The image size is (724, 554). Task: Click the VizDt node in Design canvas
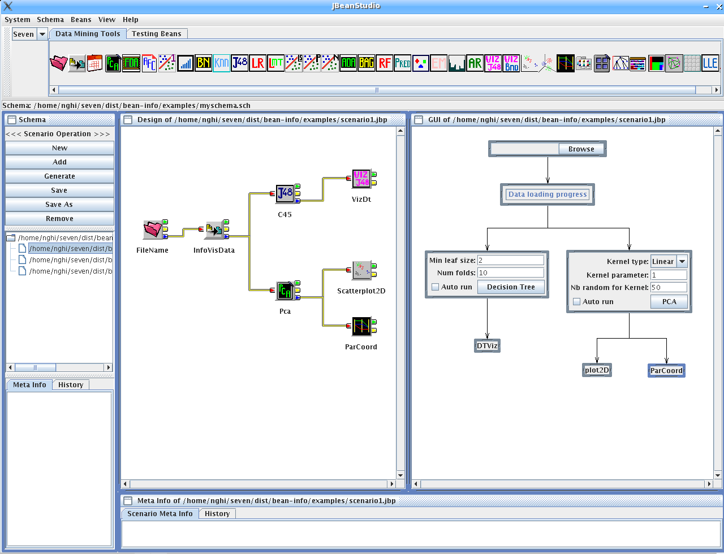[x=361, y=179]
